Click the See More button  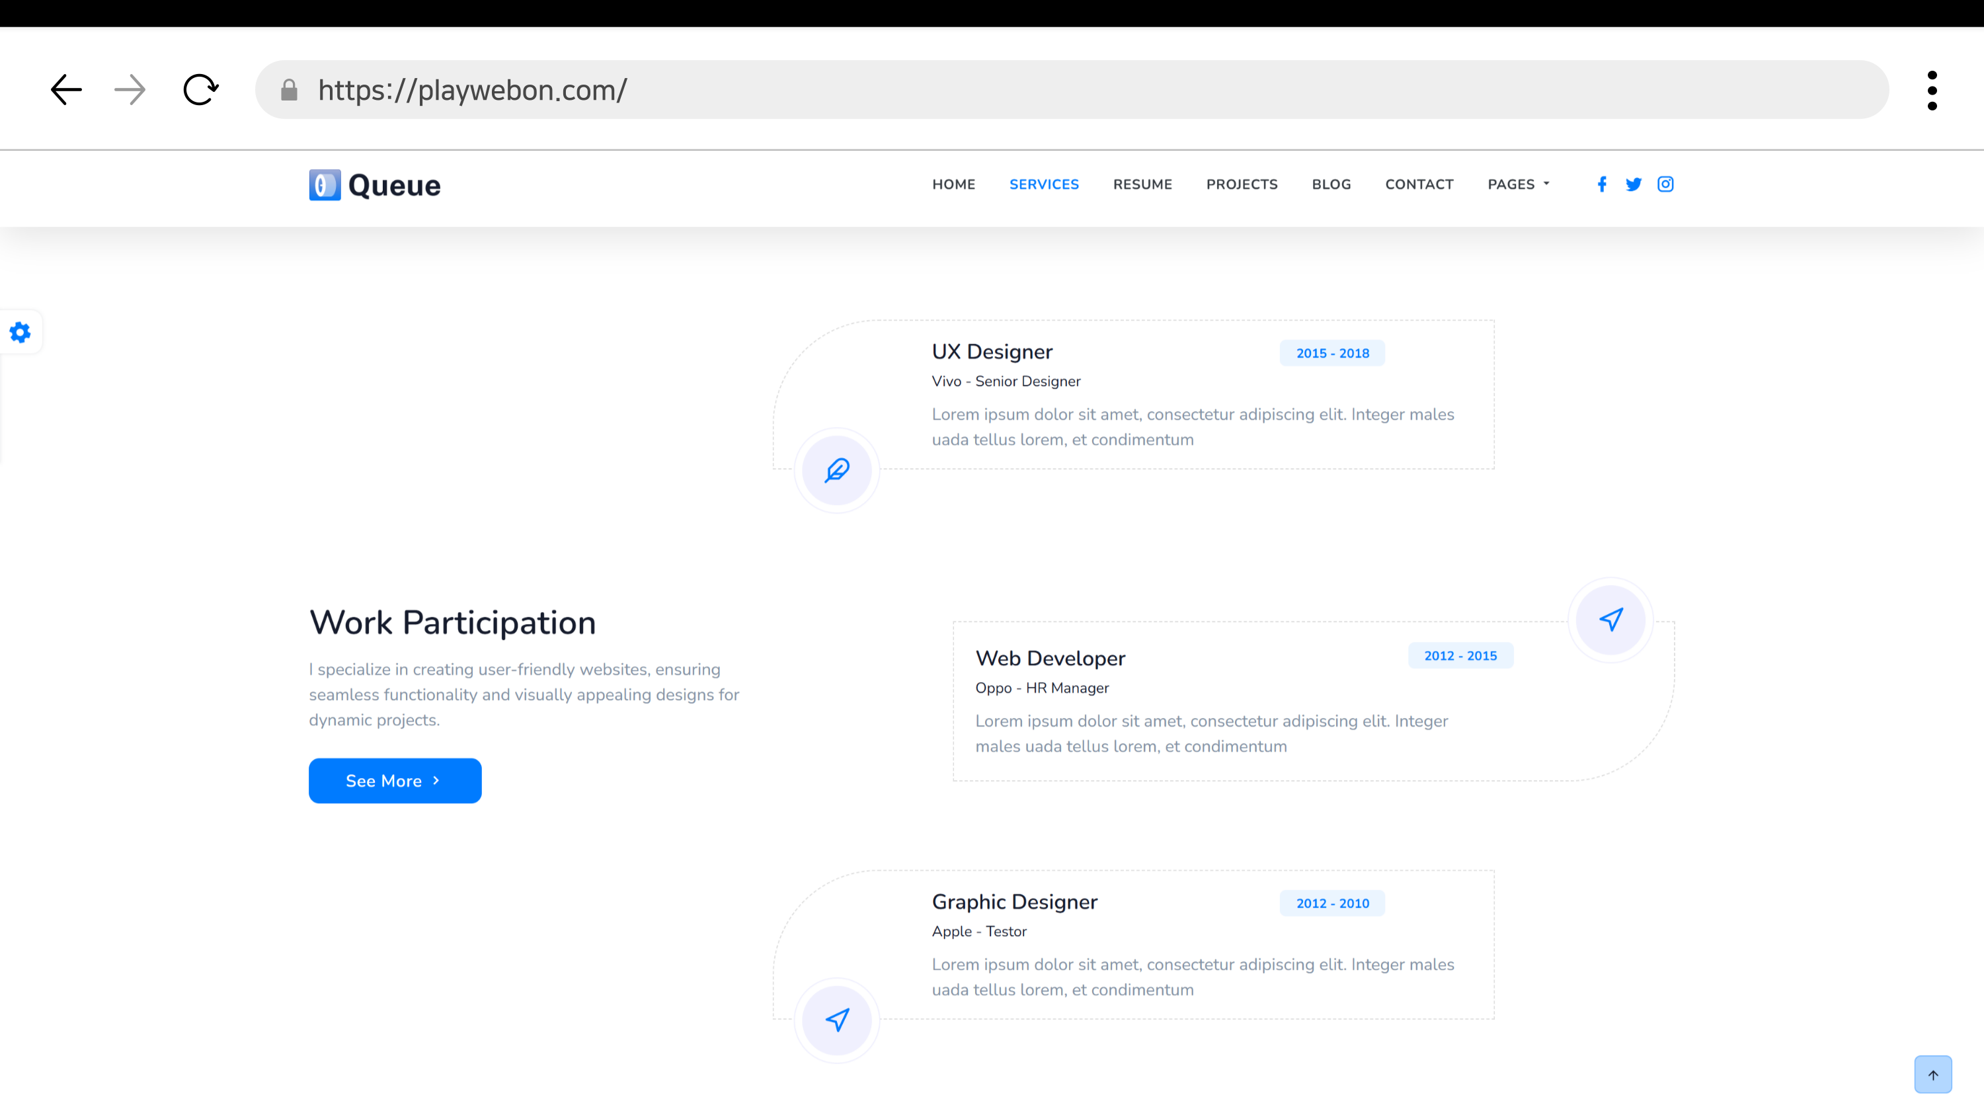395,780
